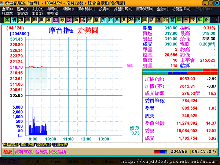Select the 基 toolbar icon
Screen dimensions: 220x165
186,20
